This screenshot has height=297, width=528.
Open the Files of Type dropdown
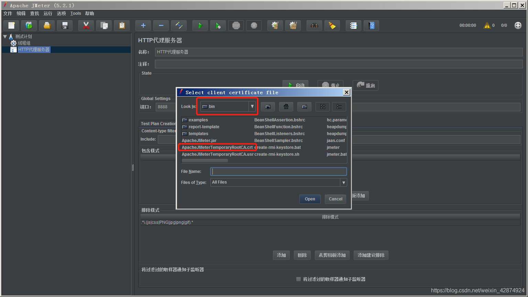click(343, 183)
